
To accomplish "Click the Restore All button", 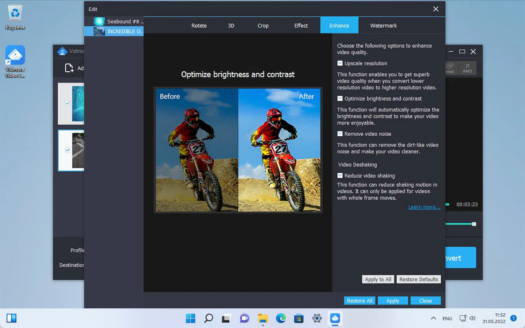I will click(359, 301).
